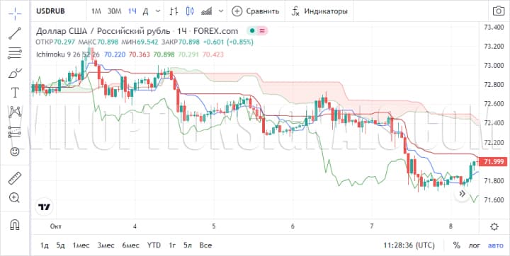Jump to latest bar with double-arrow button
Screen dimensions: 510x256
click(462, 194)
